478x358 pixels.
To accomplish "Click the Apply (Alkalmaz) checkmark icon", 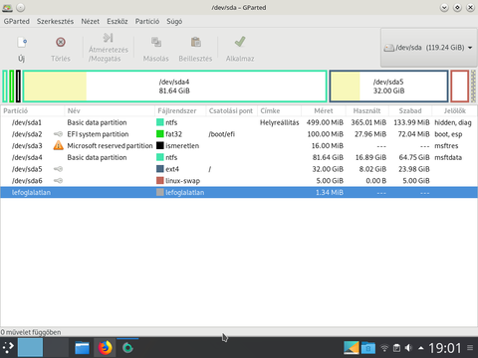I will tap(240, 42).
